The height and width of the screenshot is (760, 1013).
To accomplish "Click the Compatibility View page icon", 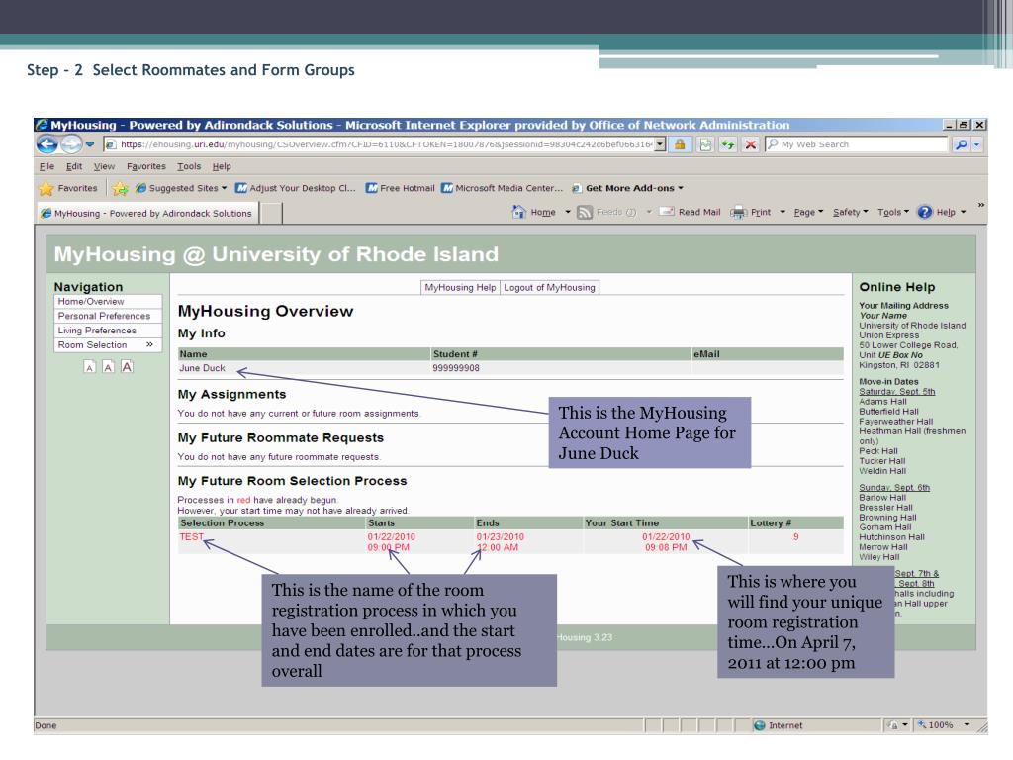I will (x=705, y=144).
